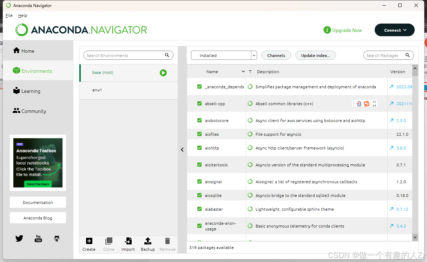
Task: Click the Backup environment icon
Action: click(148, 241)
